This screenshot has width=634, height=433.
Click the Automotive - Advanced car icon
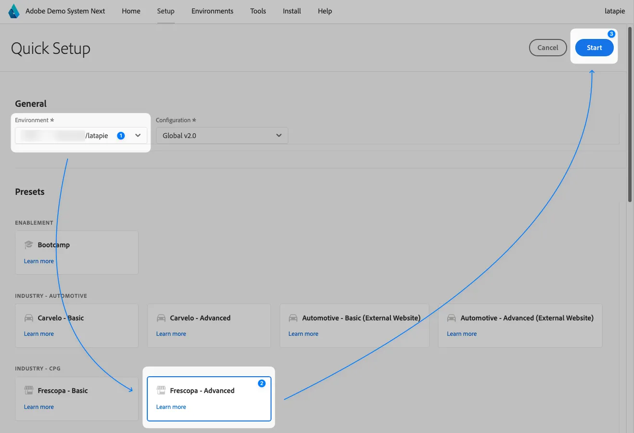click(x=452, y=318)
